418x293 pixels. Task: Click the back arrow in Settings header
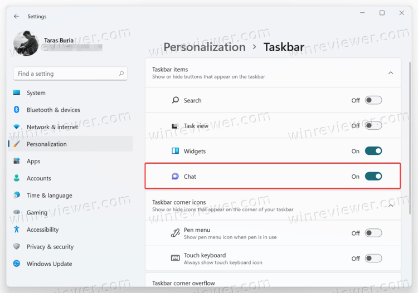point(17,16)
